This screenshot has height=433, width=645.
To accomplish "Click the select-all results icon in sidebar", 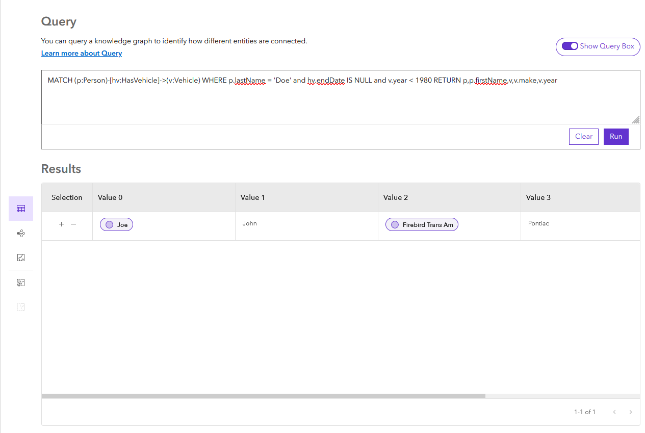I will pyautogui.click(x=21, y=283).
